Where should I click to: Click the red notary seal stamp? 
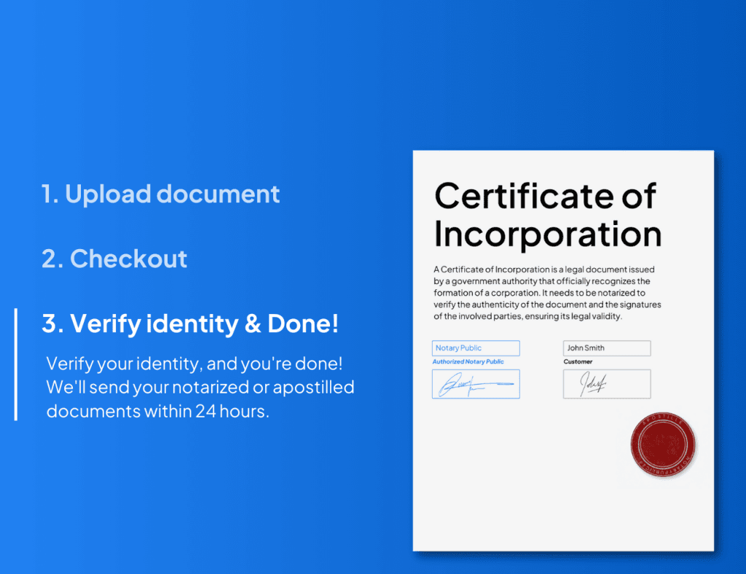[662, 445]
